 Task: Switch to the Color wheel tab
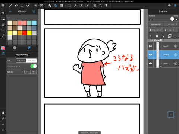[x=15, y=48]
